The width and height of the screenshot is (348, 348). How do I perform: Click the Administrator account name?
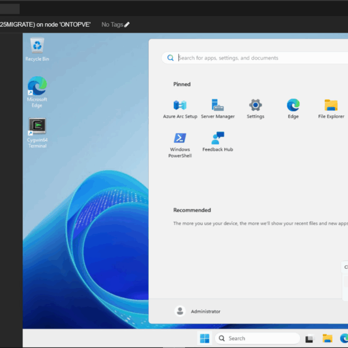point(205,311)
